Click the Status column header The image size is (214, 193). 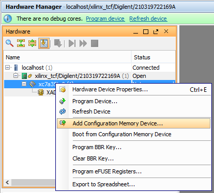pos(154,57)
